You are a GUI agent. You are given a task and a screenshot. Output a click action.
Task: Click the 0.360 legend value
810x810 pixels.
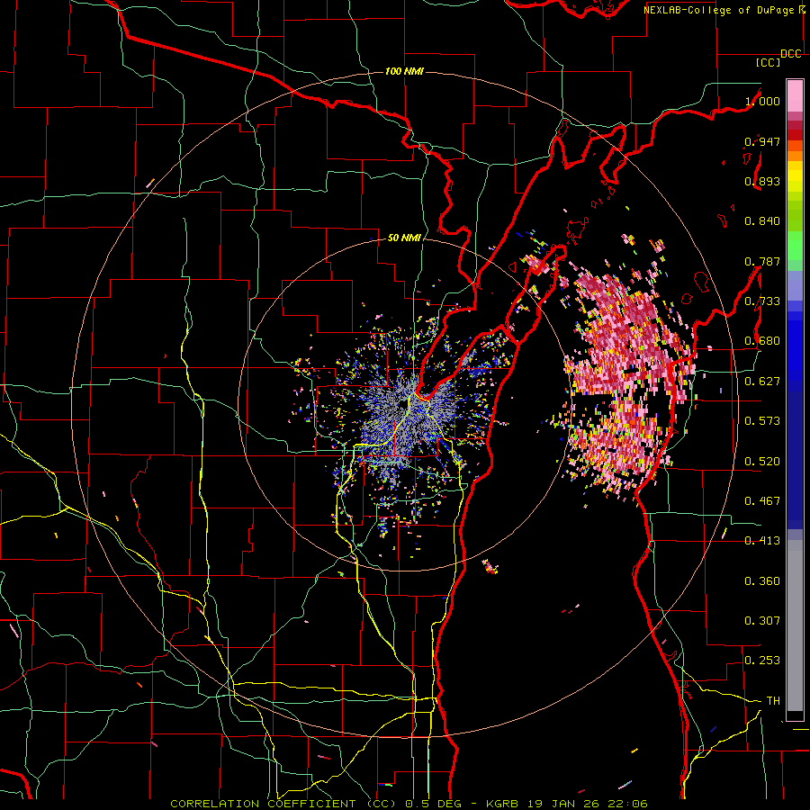coord(762,581)
